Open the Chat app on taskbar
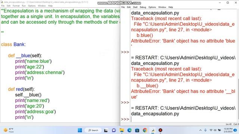 pyautogui.click(x=114, y=130)
